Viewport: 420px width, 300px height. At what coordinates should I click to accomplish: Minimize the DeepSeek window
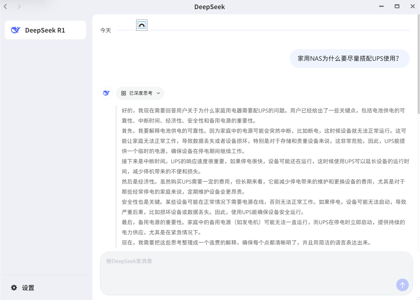[x=381, y=6]
